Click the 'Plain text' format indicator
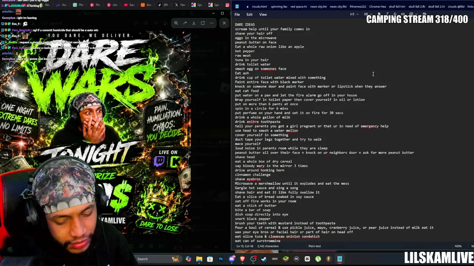Viewport: 474px width, 266px height. 315,246
